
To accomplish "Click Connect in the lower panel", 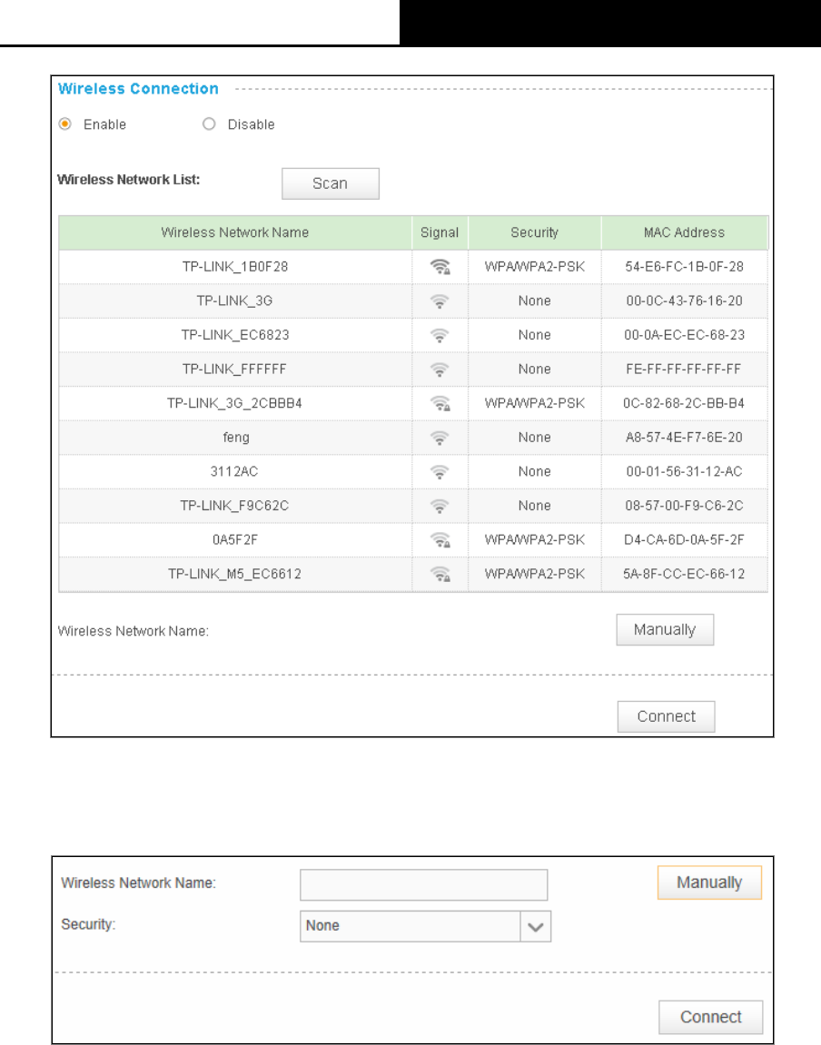I will point(711,1017).
